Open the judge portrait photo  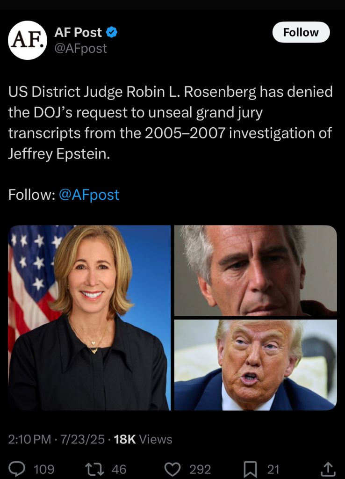click(89, 318)
